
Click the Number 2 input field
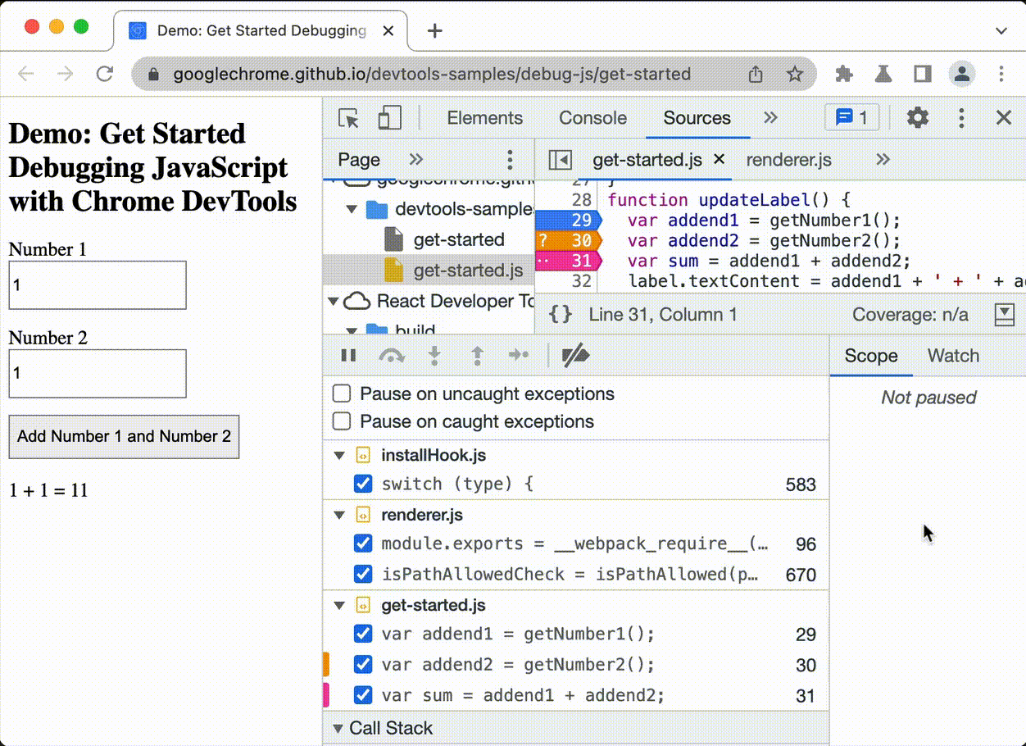click(x=98, y=374)
